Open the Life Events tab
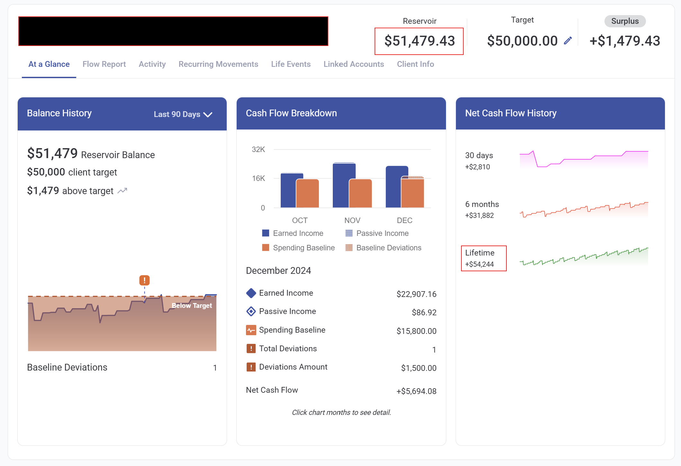This screenshot has height=466, width=681. (291, 64)
